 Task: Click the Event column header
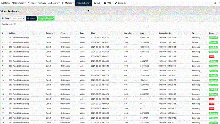(63, 33)
